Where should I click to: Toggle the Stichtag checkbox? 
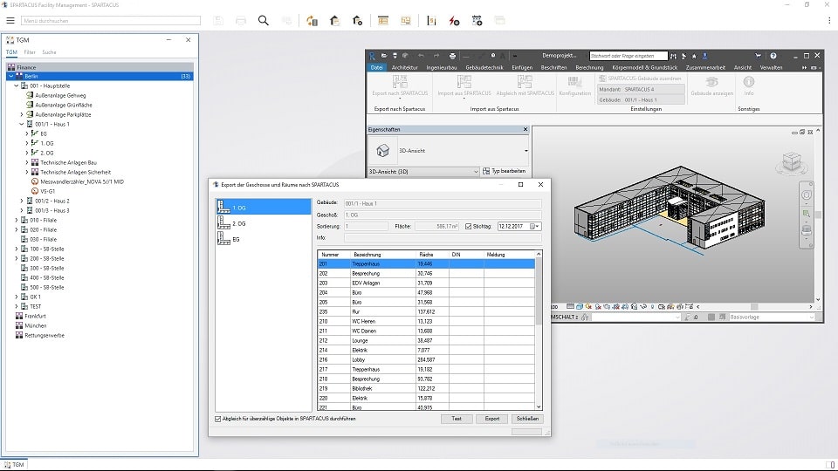469,226
